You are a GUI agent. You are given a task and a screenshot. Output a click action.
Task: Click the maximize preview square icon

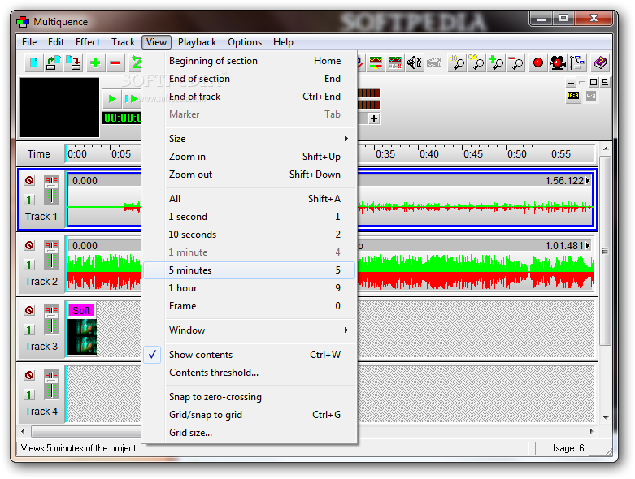click(594, 83)
